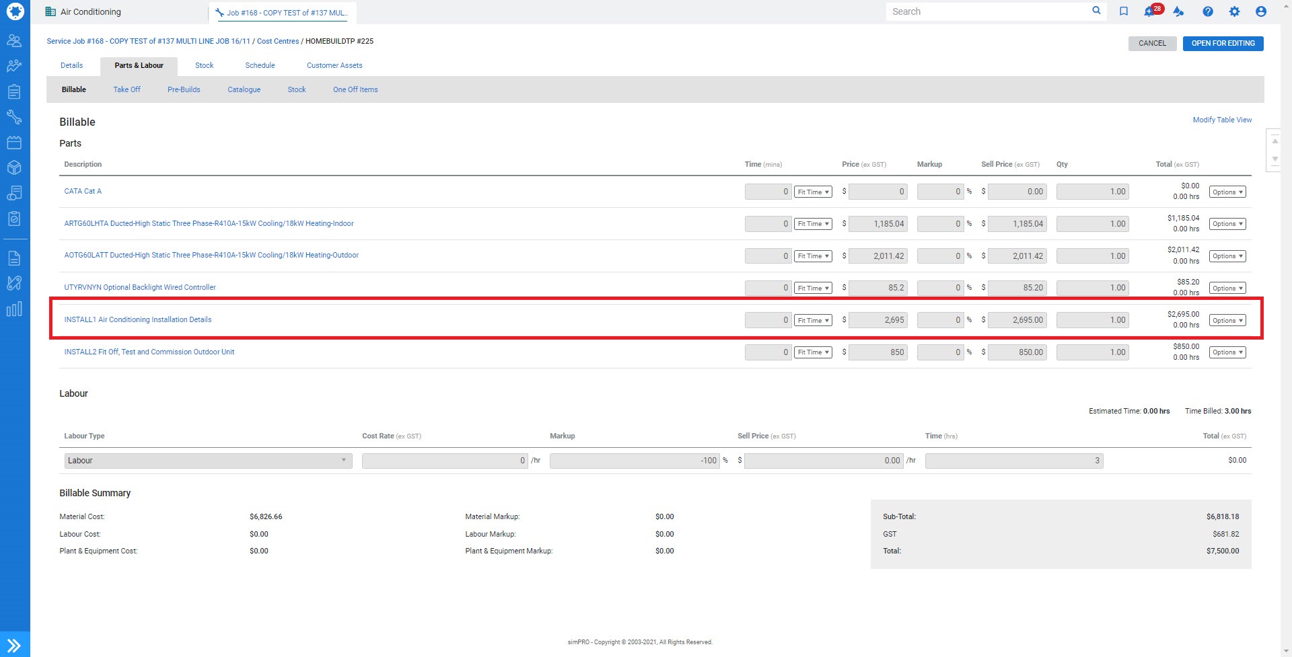Click the Modify Table View link
The height and width of the screenshot is (657, 1292).
(1222, 120)
